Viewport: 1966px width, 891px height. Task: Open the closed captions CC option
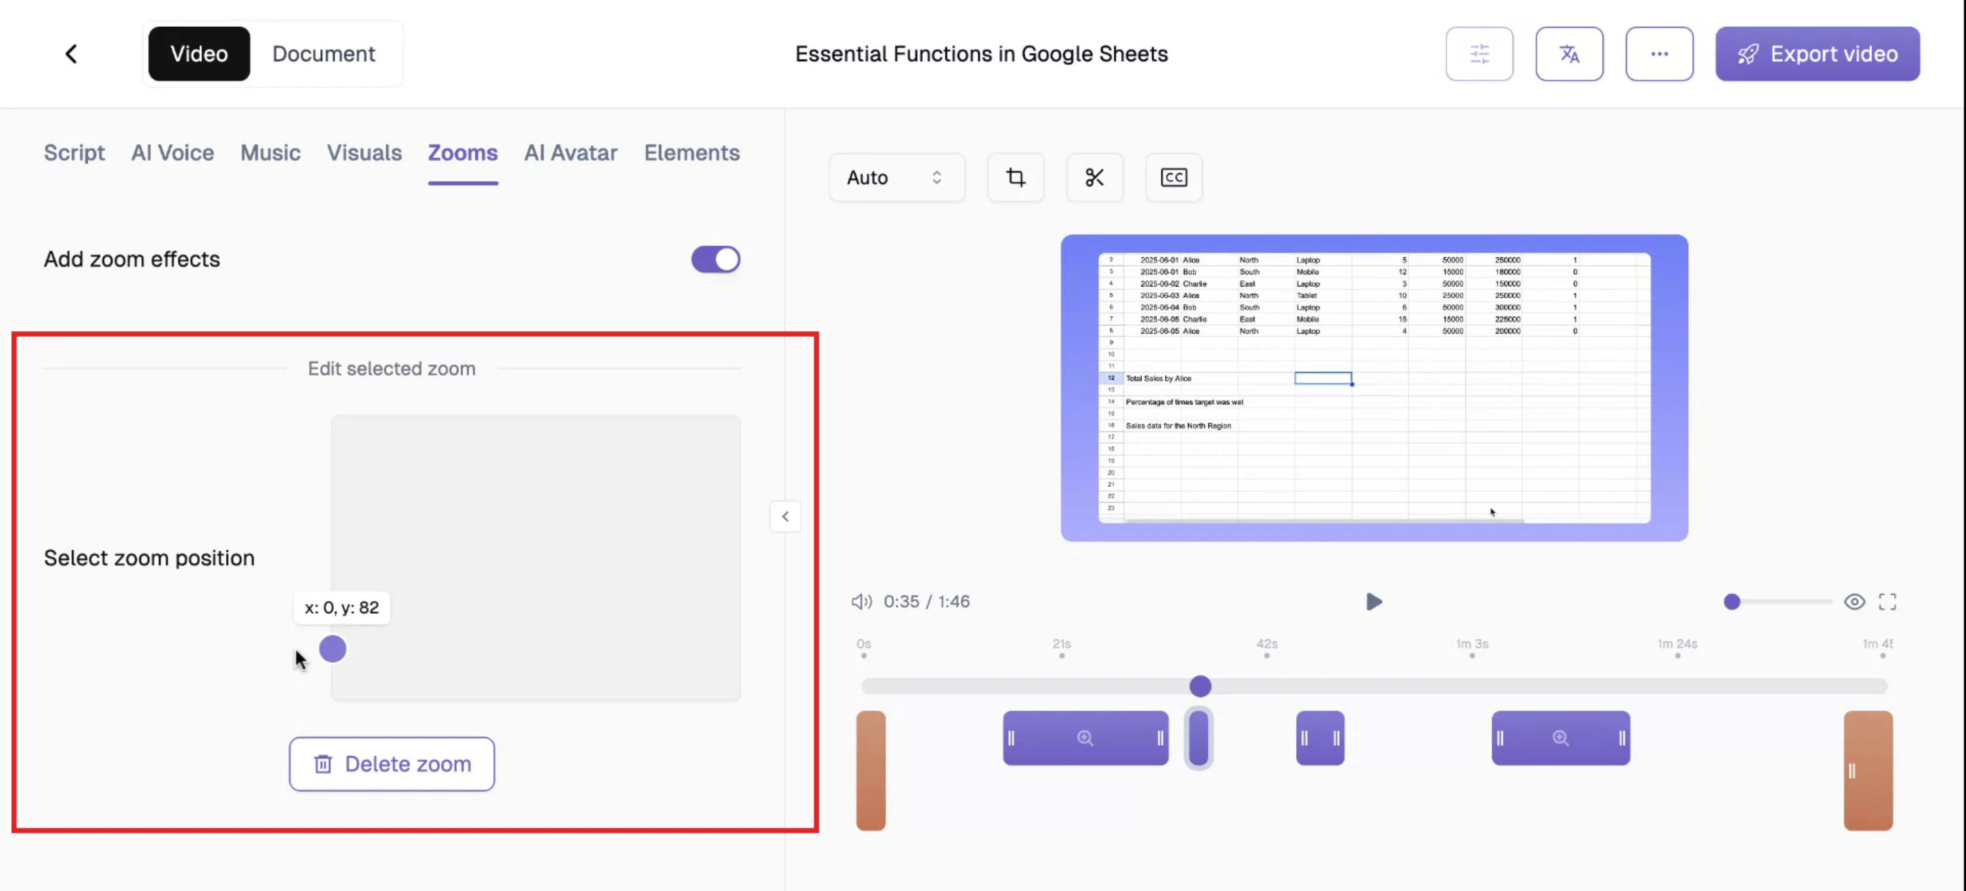(1173, 177)
